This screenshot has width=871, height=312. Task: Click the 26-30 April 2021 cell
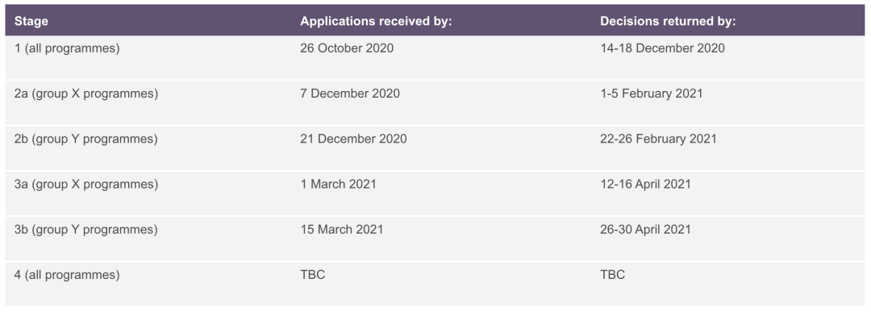click(645, 229)
